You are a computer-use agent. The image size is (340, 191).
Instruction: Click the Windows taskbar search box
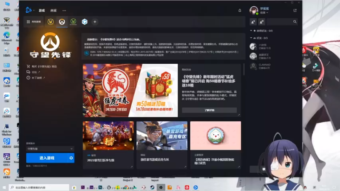click(x=39, y=188)
